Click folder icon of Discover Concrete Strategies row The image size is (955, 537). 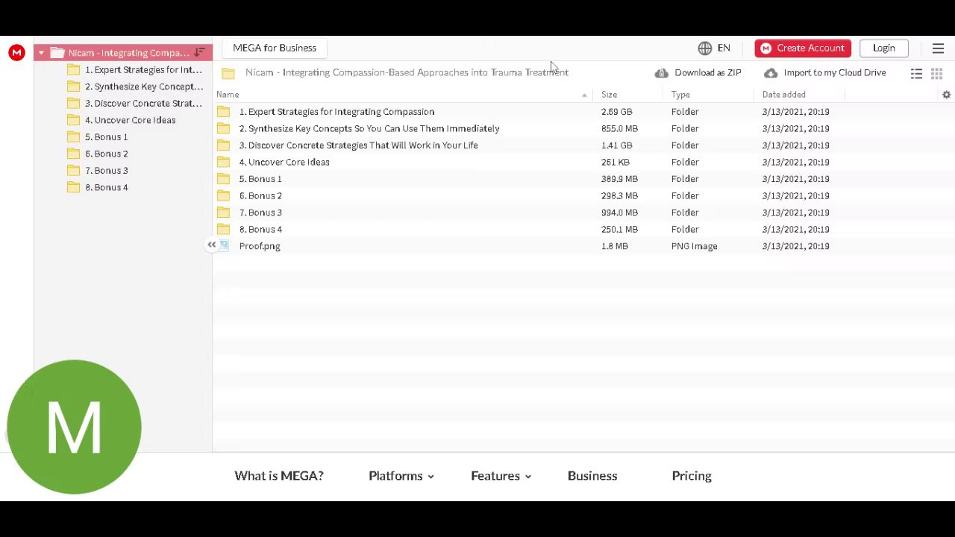(223, 145)
